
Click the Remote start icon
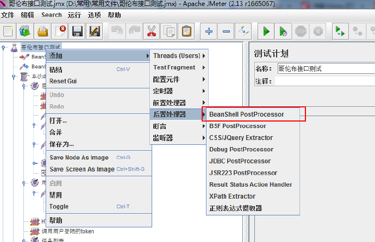[x=340, y=31]
